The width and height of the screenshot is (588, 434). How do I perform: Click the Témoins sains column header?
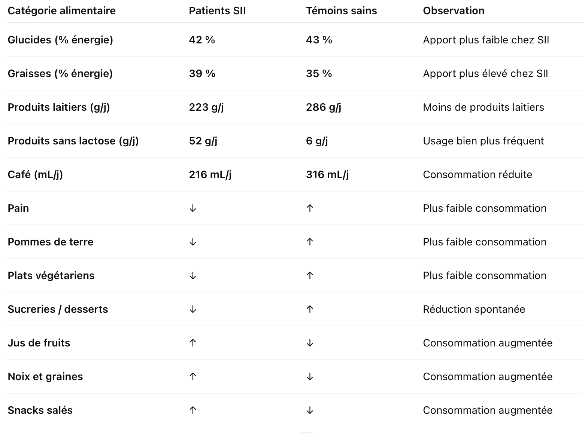341,10
